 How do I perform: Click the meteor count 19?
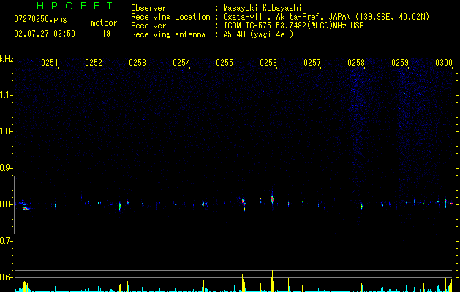pyautogui.click(x=106, y=34)
